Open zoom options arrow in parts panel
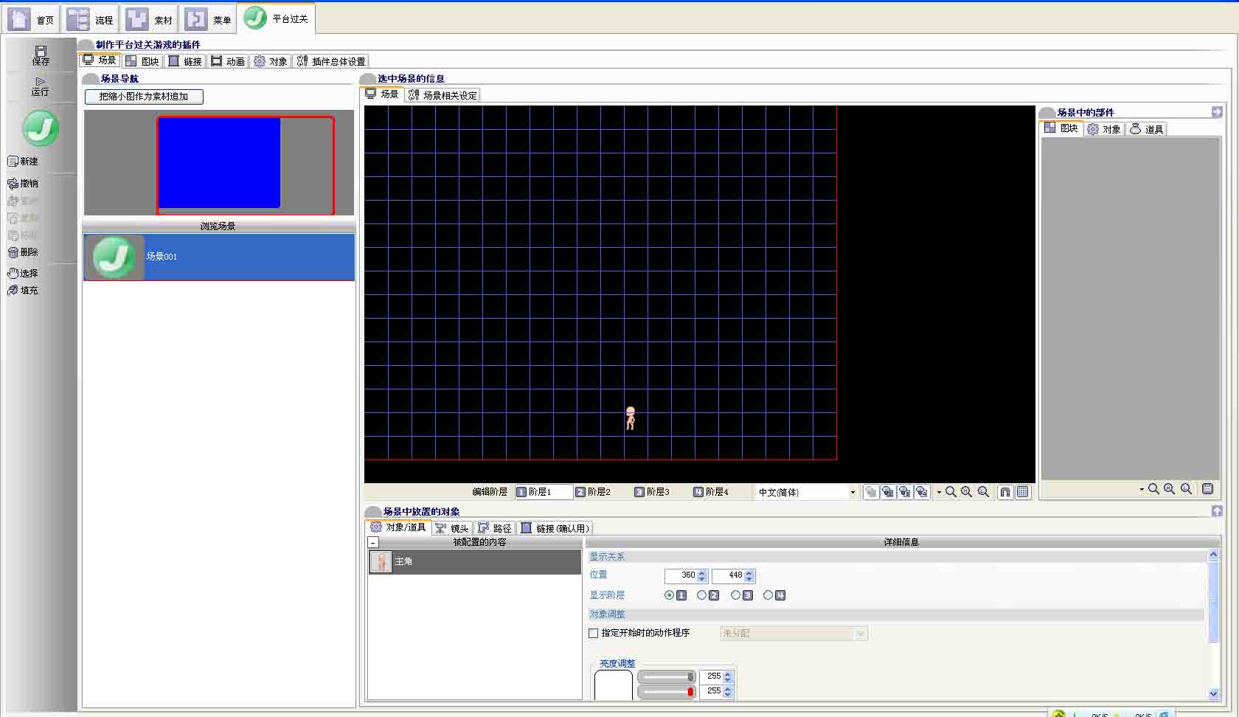Image resolution: width=1239 pixels, height=717 pixels. pyautogui.click(x=1142, y=489)
